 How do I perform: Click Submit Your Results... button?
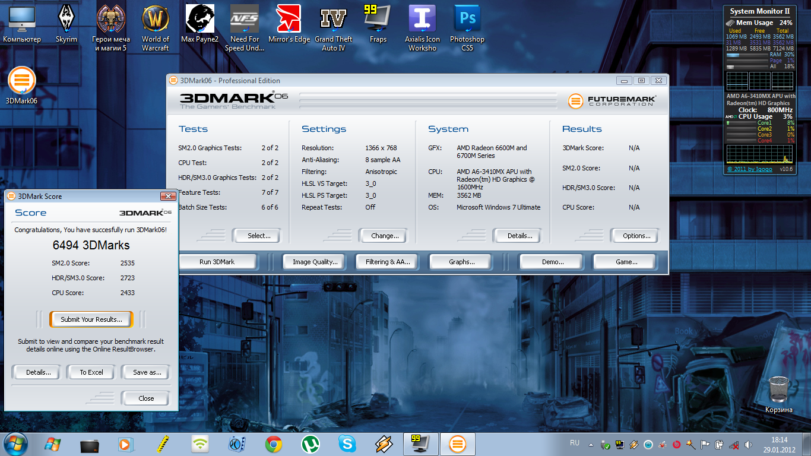[x=91, y=319]
